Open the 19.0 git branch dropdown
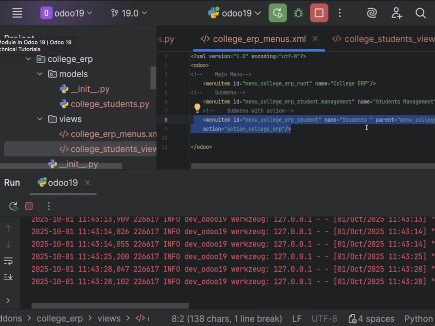Viewport: 435px width, 326px height. tap(129, 13)
